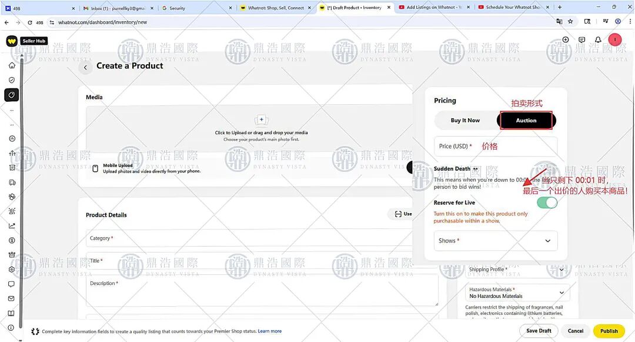Open the dollar coin sidebar icon
This screenshot has height=342, width=635.
(x=12, y=240)
